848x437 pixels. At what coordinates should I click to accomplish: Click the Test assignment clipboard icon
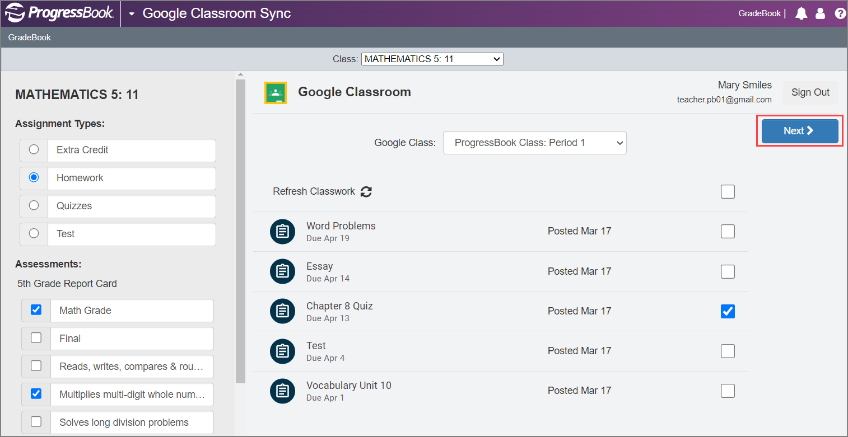pyautogui.click(x=283, y=351)
